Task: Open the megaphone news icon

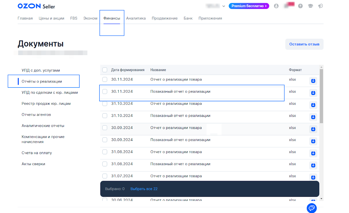Action: [x=320, y=6]
